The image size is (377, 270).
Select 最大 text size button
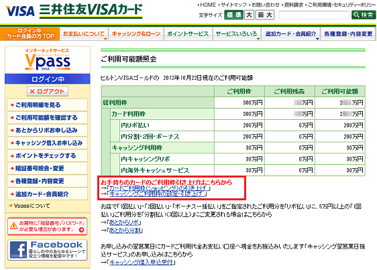point(265,15)
